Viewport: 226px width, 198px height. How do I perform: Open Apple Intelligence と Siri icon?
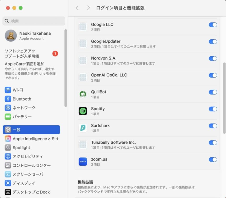8,139
